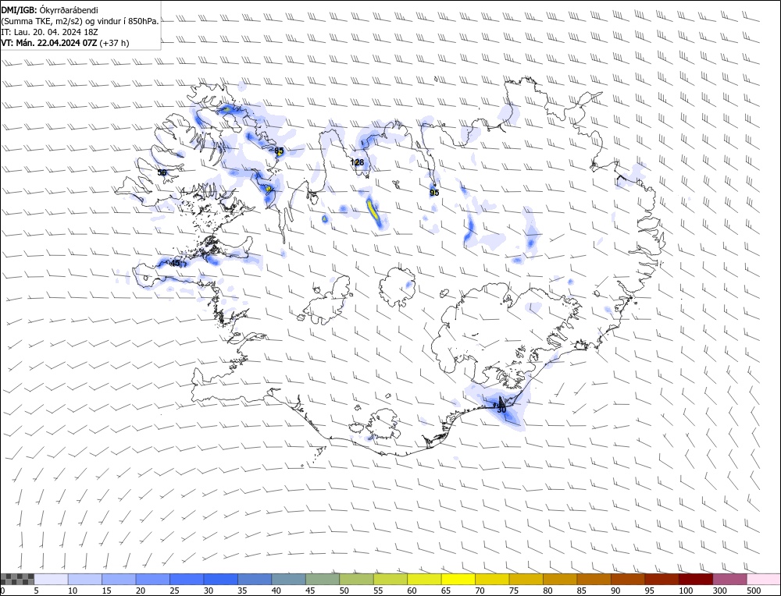Choose the rust swatch between 90 and 95
The width and height of the screenshot is (781, 596).
point(628,579)
